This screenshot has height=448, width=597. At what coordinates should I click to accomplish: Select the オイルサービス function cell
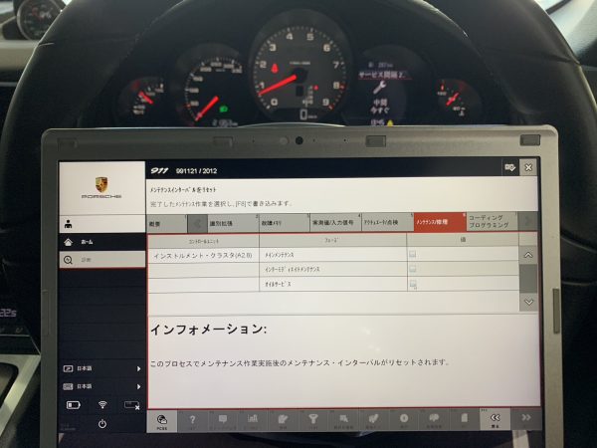coord(332,284)
